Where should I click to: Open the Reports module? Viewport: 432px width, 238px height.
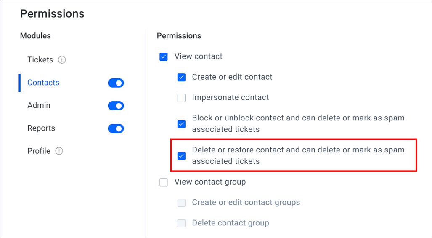41,128
